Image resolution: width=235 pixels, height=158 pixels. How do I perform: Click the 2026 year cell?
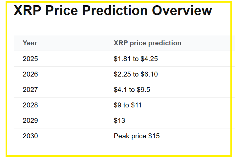[30, 75]
